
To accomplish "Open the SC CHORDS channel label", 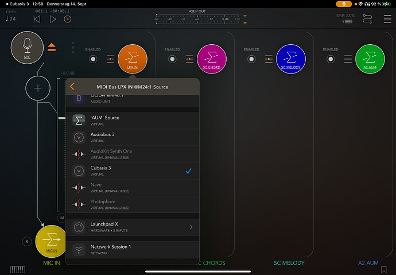I will pos(212,263).
